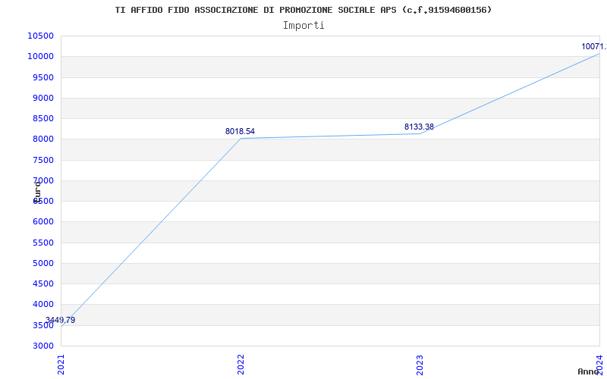Click the 4500 y-axis tick label
Viewport: 607px width, 379px height.
(x=42, y=283)
